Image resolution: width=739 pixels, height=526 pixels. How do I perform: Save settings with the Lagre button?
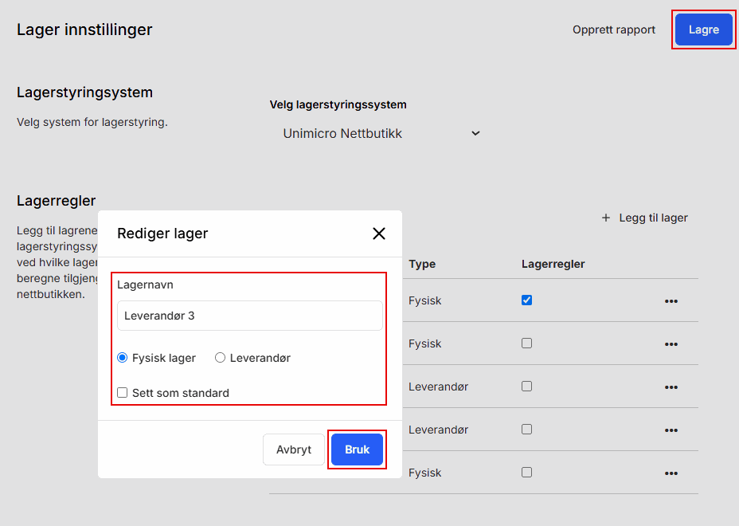[703, 29]
